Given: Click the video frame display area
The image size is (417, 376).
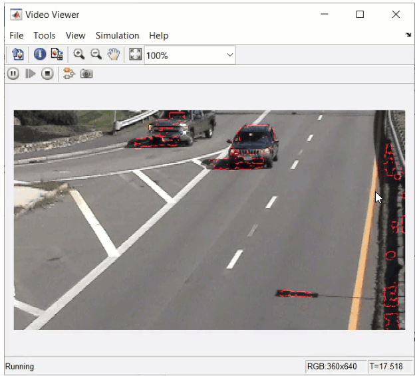Looking at the screenshot, I should [209, 220].
